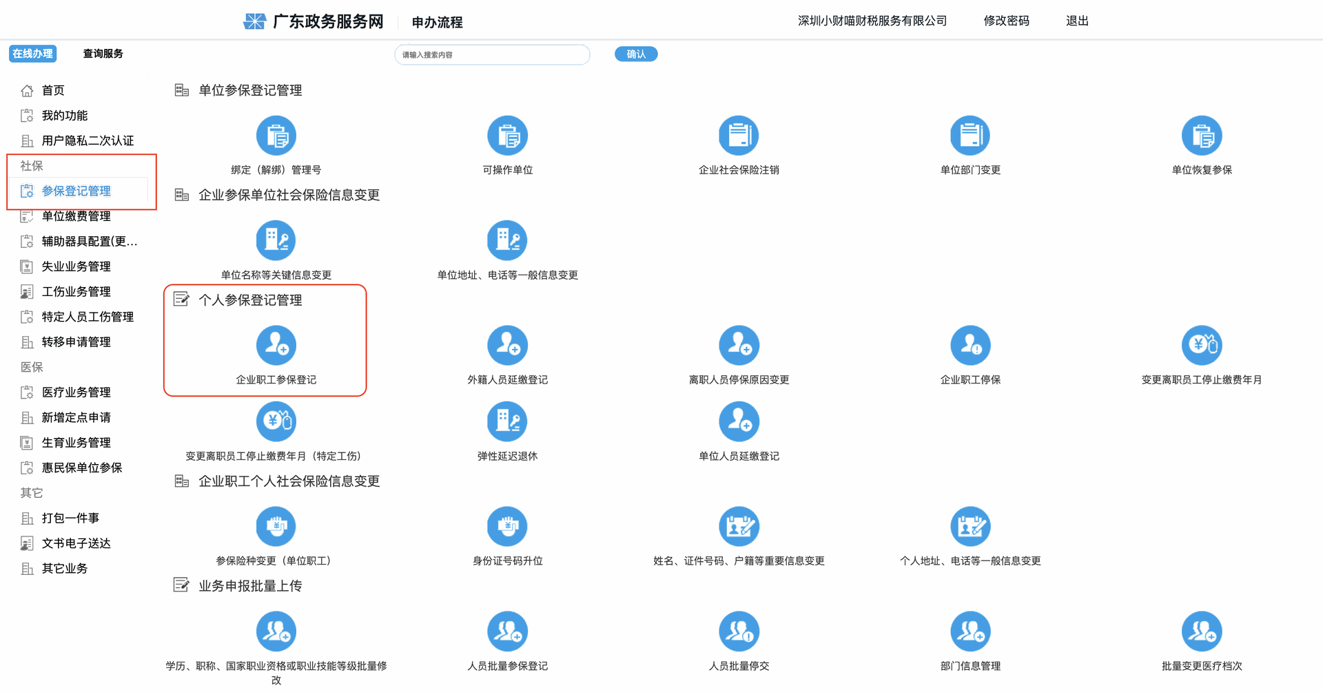Click the 修改密码 link
The image size is (1323, 692).
pyautogui.click(x=1006, y=21)
